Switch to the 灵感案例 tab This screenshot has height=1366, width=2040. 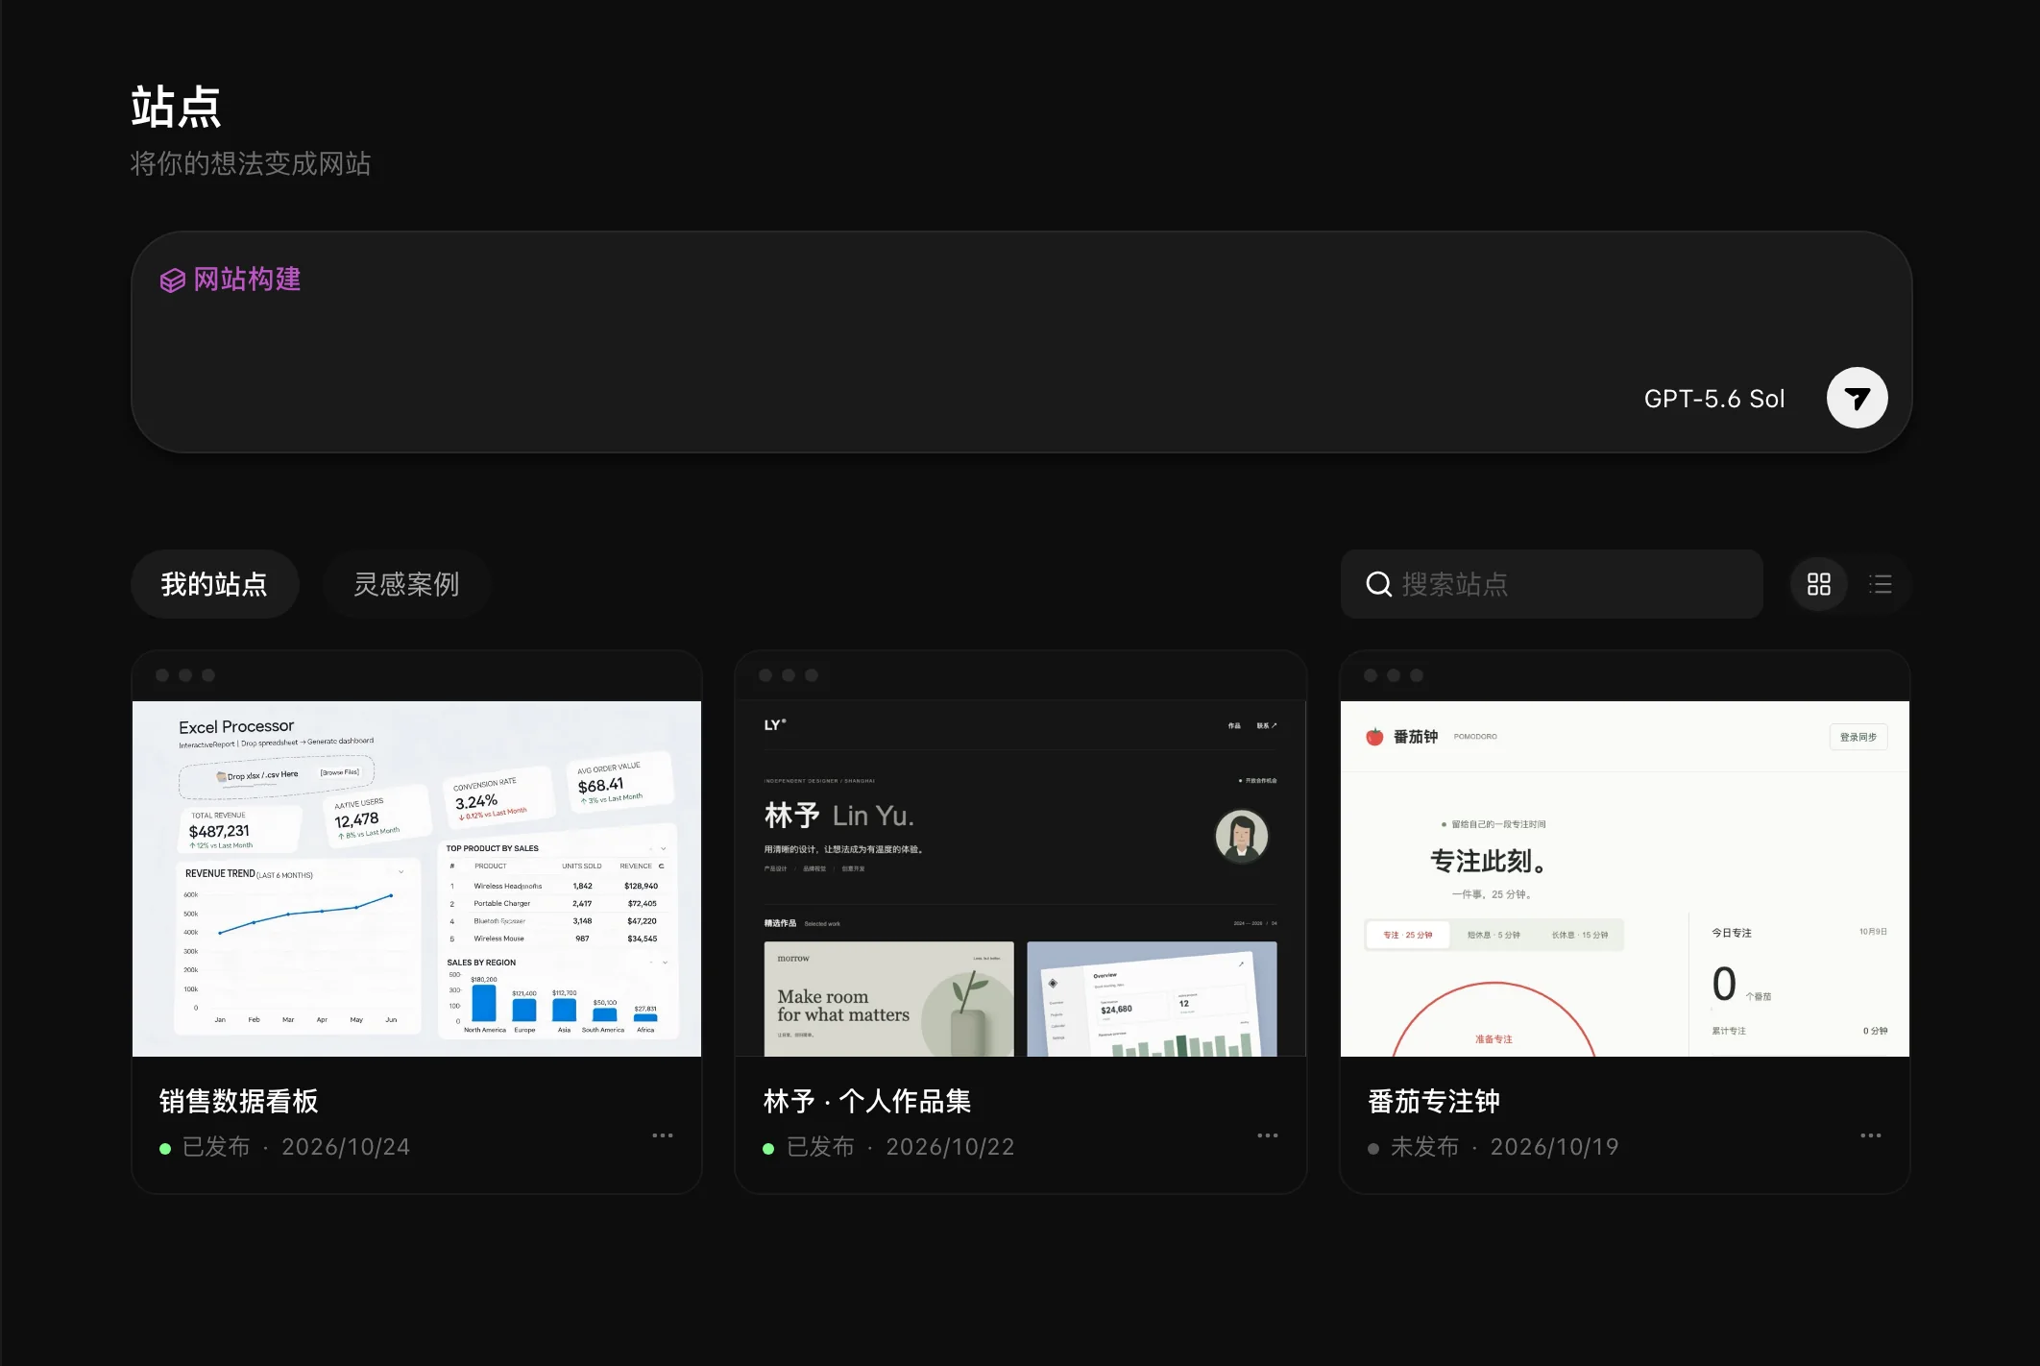click(x=406, y=584)
